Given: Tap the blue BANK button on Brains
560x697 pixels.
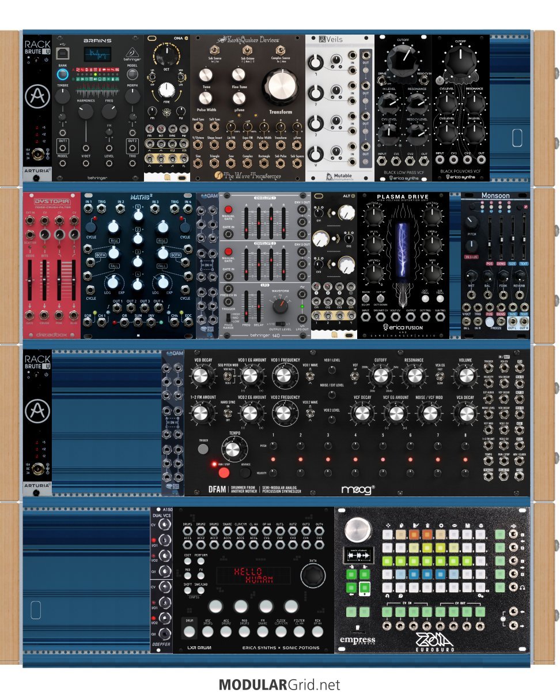Looking at the screenshot, I should 63,74.
